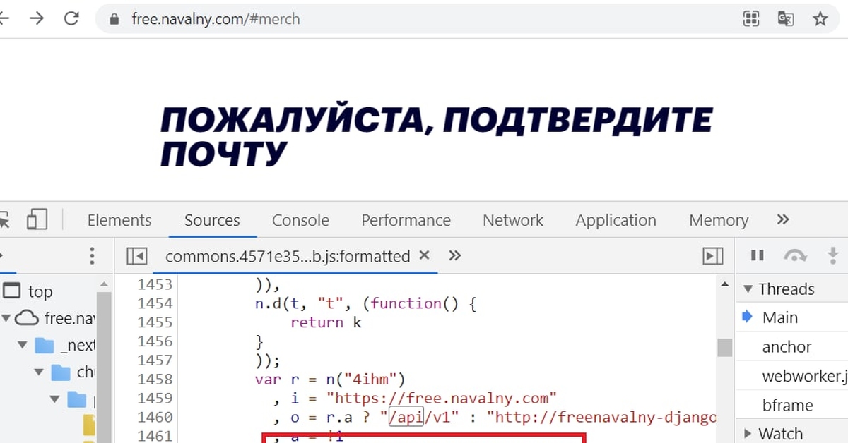The image size is (848, 443).
Task: Pause script execution in debugger
Action: 757,255
